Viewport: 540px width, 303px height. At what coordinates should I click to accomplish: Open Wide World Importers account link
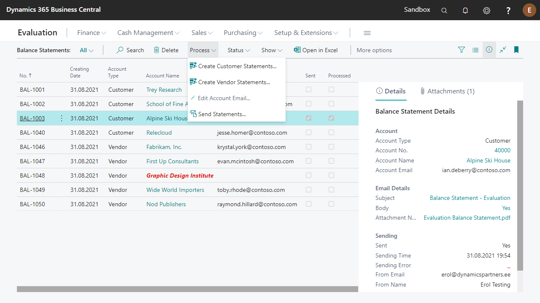[175, 190]
